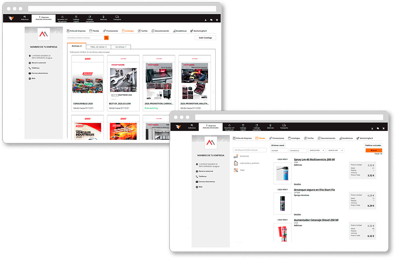403x272 pixels.
Task: Click the Publicar artículos button
Action: pyautogui.click(x=373, y=145)
